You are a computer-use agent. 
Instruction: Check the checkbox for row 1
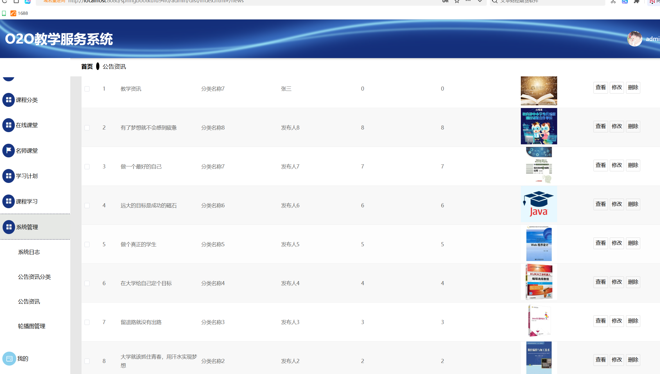87,89
